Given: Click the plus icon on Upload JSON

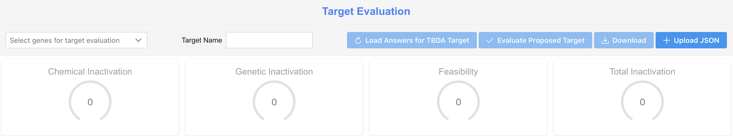Looking at the screenshot, I should point(666,41).
